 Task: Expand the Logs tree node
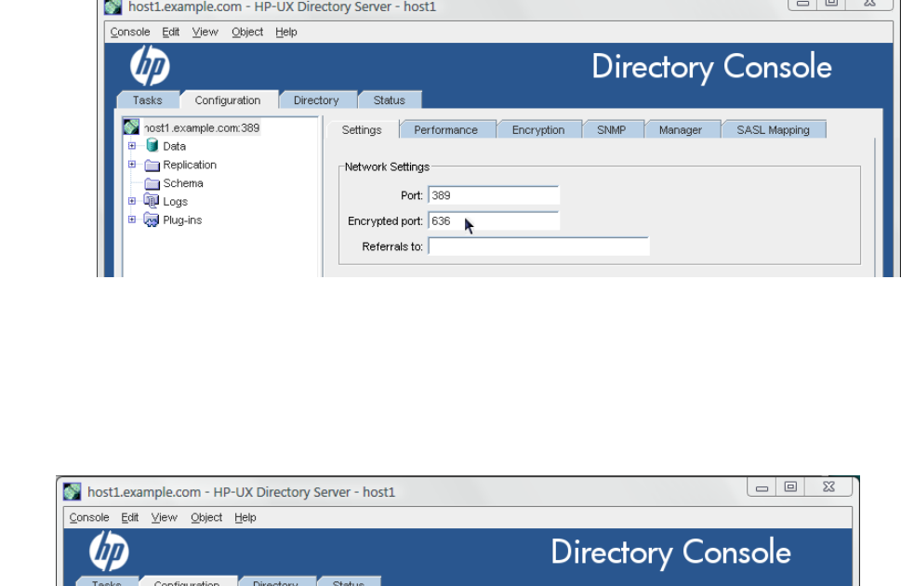132,201
